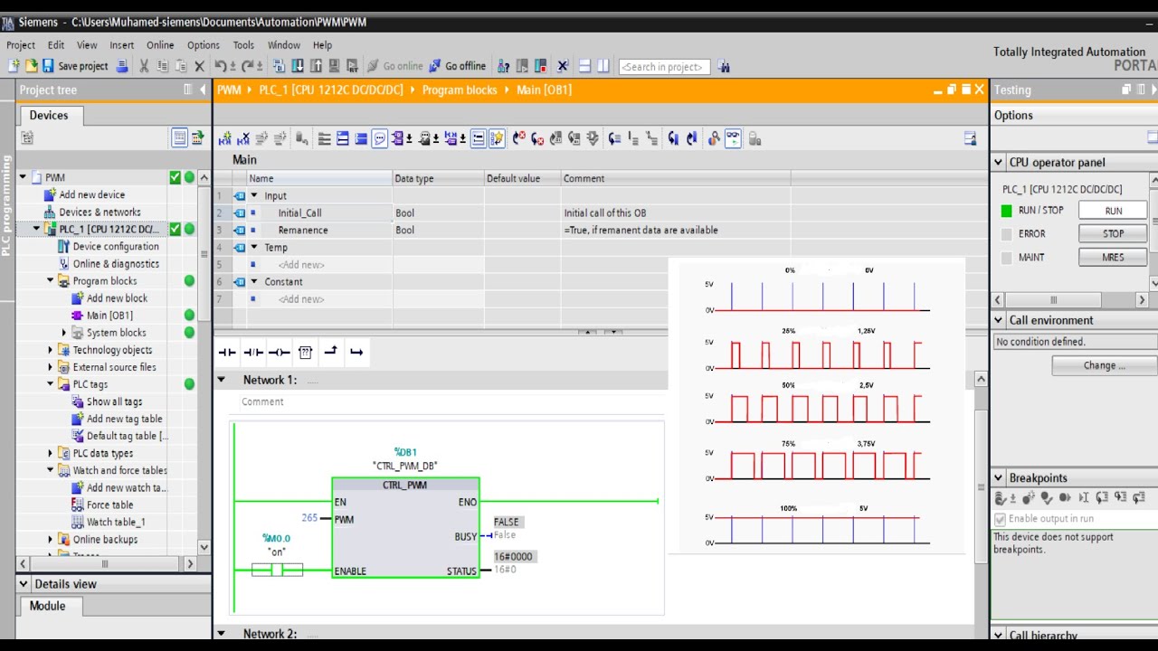Click the PWM input value 265

pyautogui.click(x=309, y=518)
